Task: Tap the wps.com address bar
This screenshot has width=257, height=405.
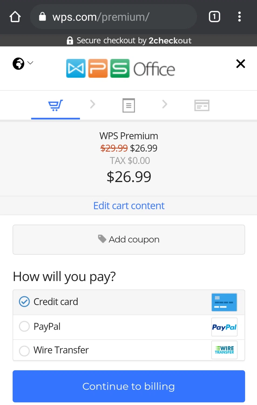Action: click(x=113, y=17)
